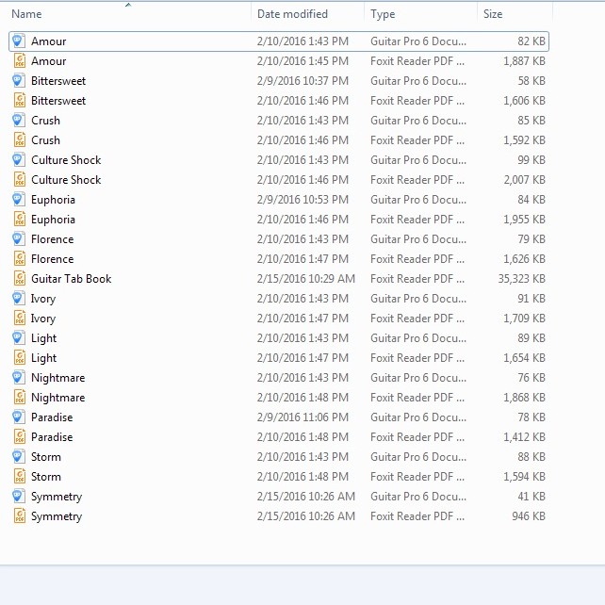Click the Guitar Pro icon for Crush
The height and width of the screenshot is (605, 605).
[x=19, y=121]
